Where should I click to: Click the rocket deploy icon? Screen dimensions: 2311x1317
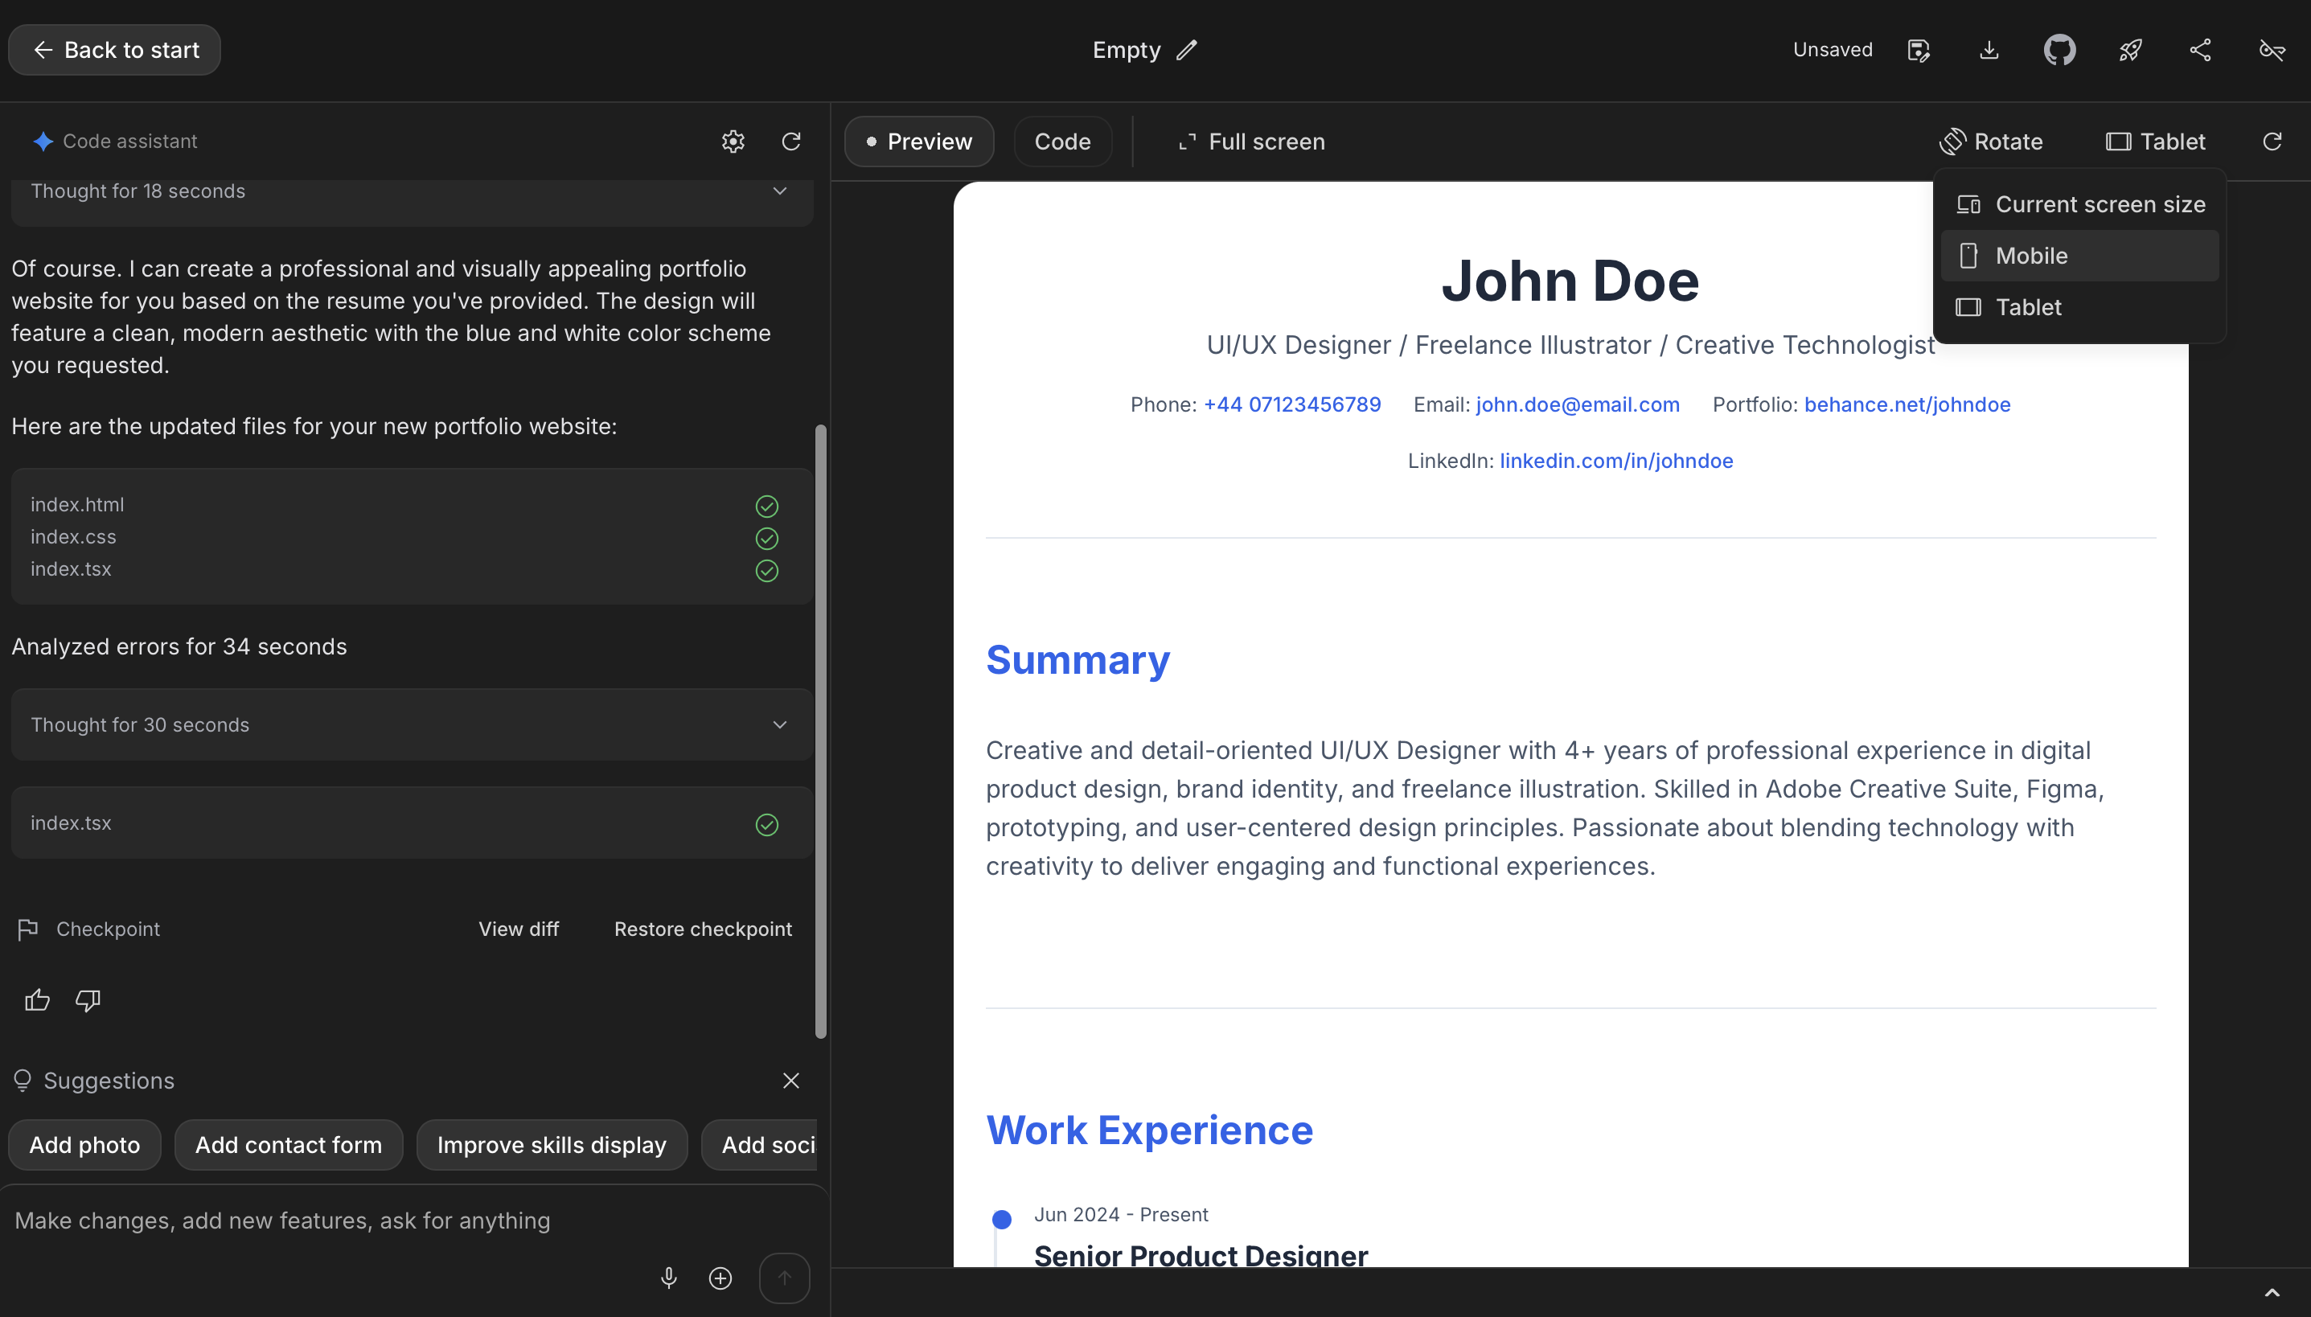click(2129, 50)
